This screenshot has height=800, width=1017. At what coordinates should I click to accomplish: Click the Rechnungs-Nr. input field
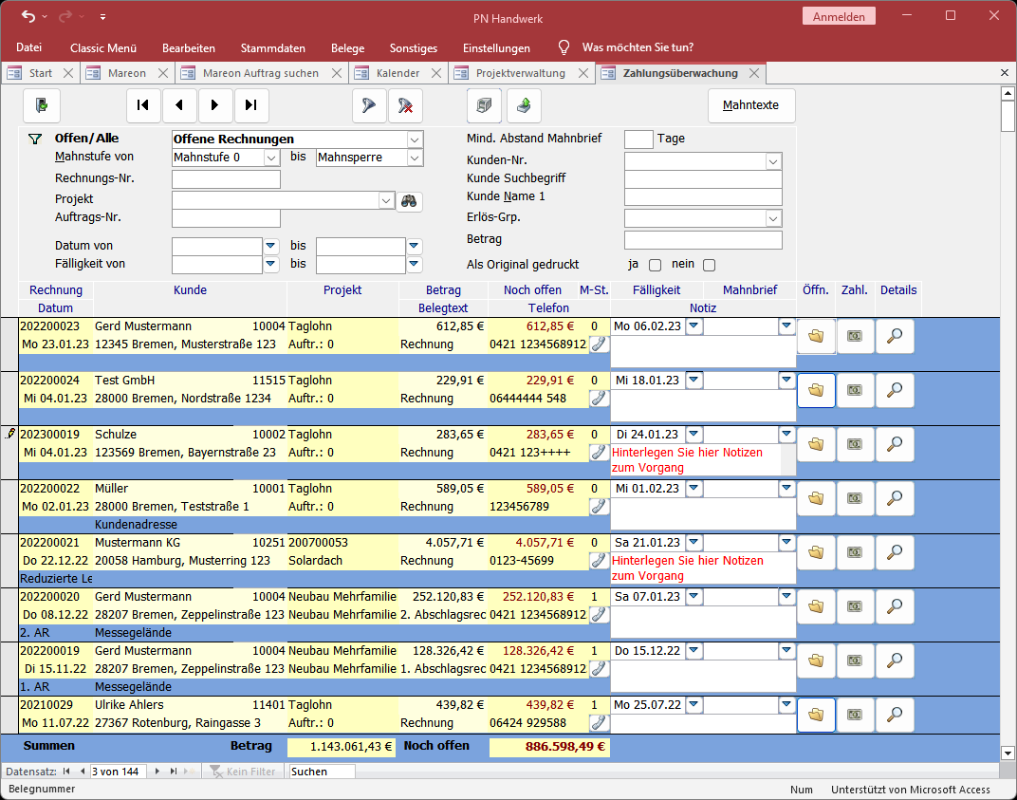point(226,179)
